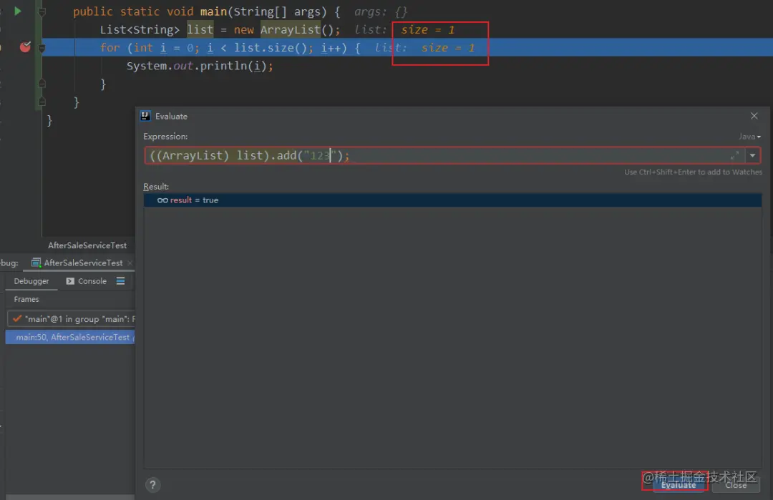
Task: Click 'ArrayList' in the new ArrayList() expression
Action: click(291, 29)
